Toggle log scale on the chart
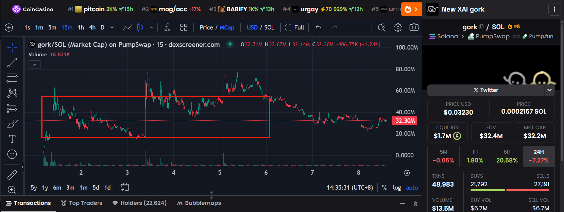The image size is (564, 212). click(x=397, y=188)
